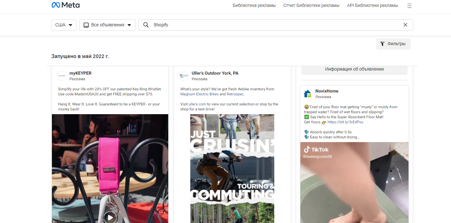Image resolution: width=451 pixels, height=223 pixels.
Task: Click the funnel icon inside the Фильтры button
Action: coord(382,44)
